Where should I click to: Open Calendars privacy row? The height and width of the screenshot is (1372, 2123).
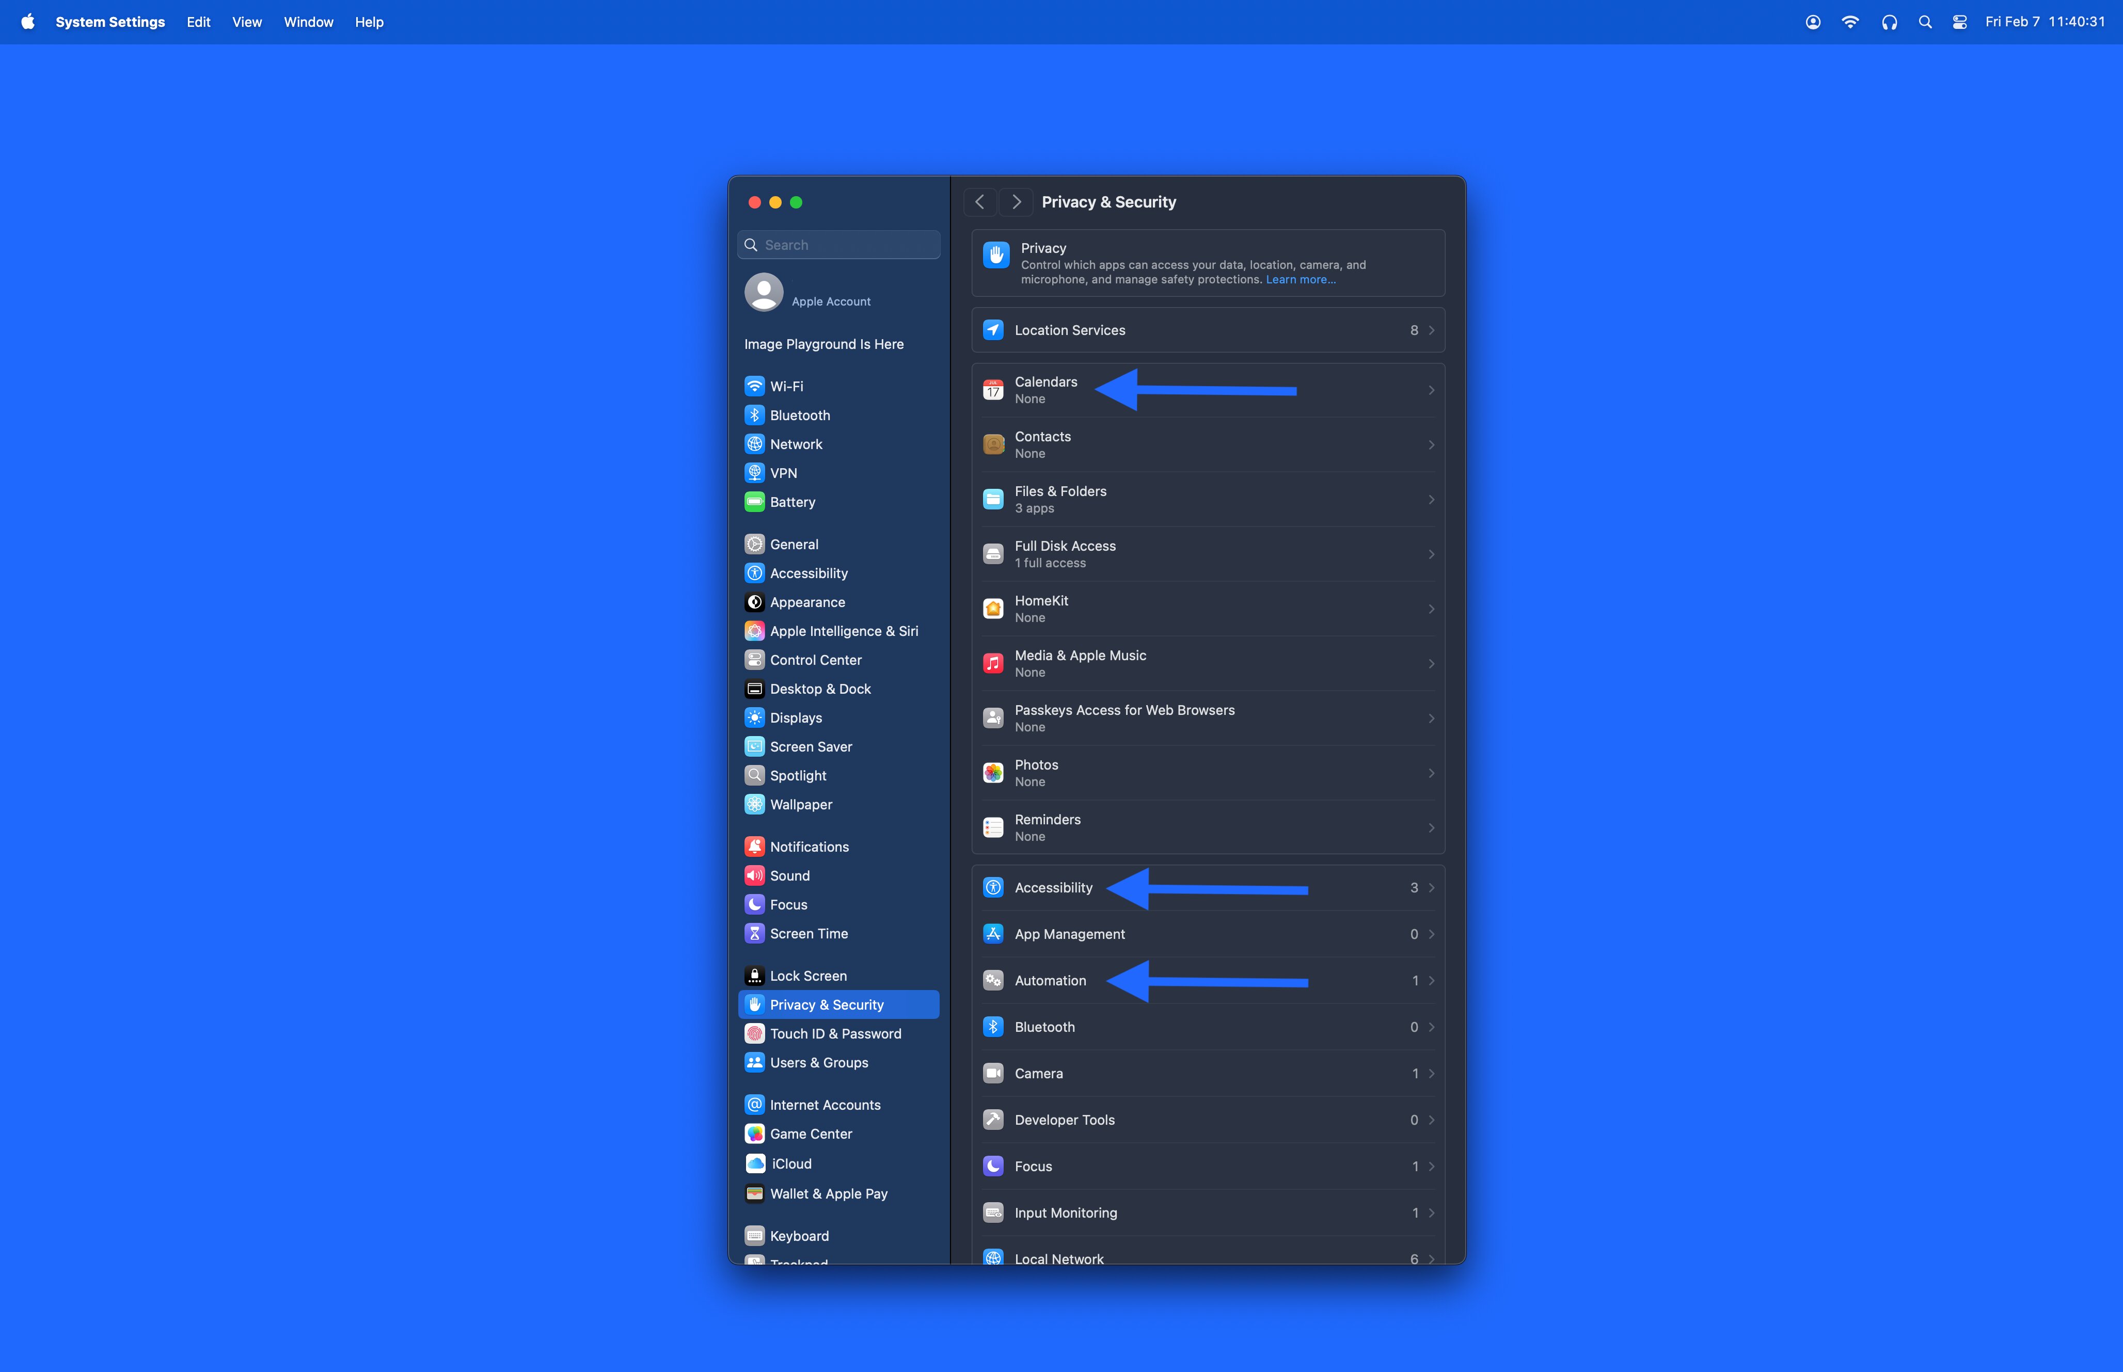tap(1208, 390)
